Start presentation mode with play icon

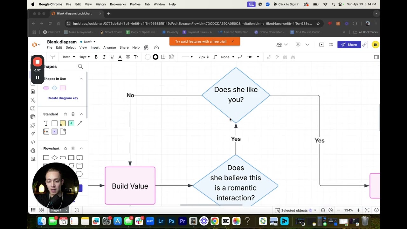tap(321, 45)
